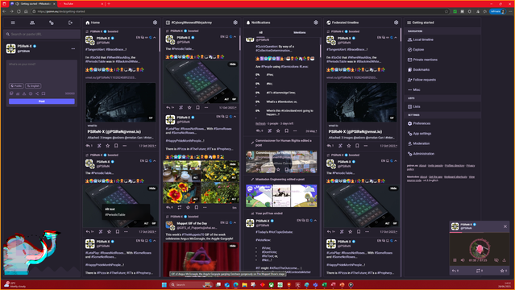The width and height of the screenshot is (515, 290).
Task: Favourite the first #PeriodicTable post in #CyborgWerewolfNinjaArmy column
Action: pos(189,107)
